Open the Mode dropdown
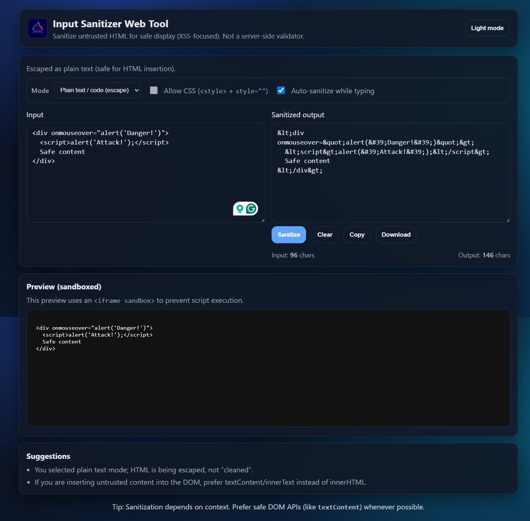The image size is (530, 521). coord(97,90)
